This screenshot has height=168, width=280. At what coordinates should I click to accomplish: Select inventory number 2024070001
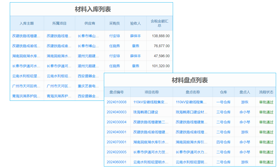tap(116, 142)
